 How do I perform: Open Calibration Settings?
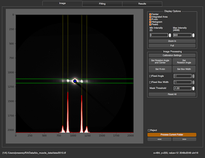[x=172, y=55]
